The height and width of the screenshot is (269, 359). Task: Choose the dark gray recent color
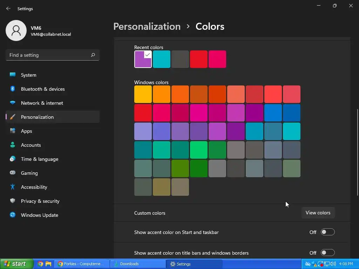(180, 59)
